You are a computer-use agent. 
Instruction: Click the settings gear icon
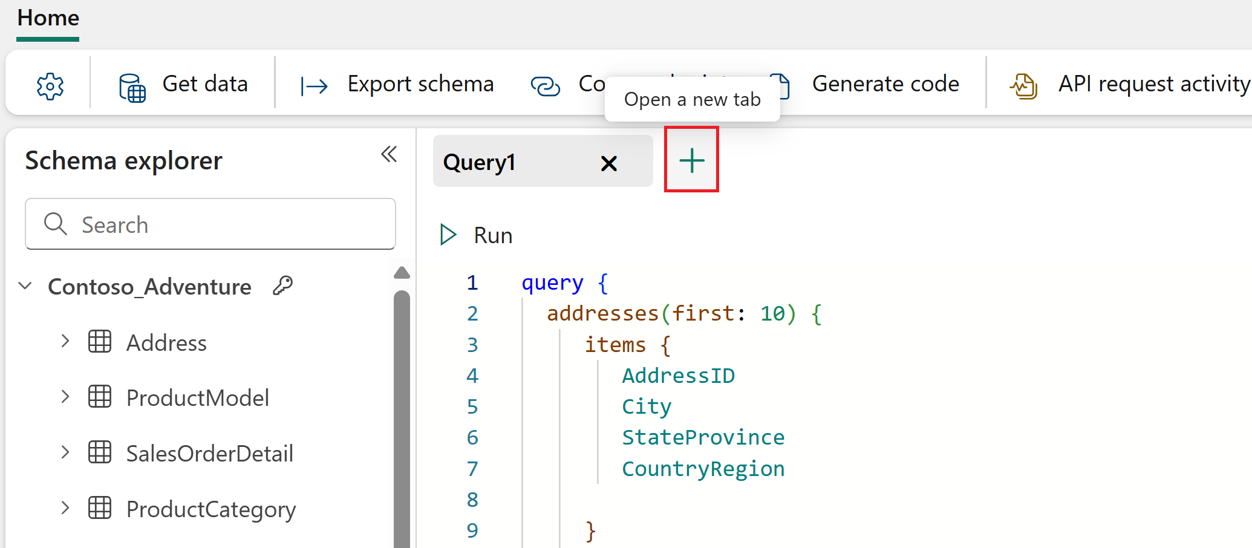pyautogui.click(x=50, y=86)
